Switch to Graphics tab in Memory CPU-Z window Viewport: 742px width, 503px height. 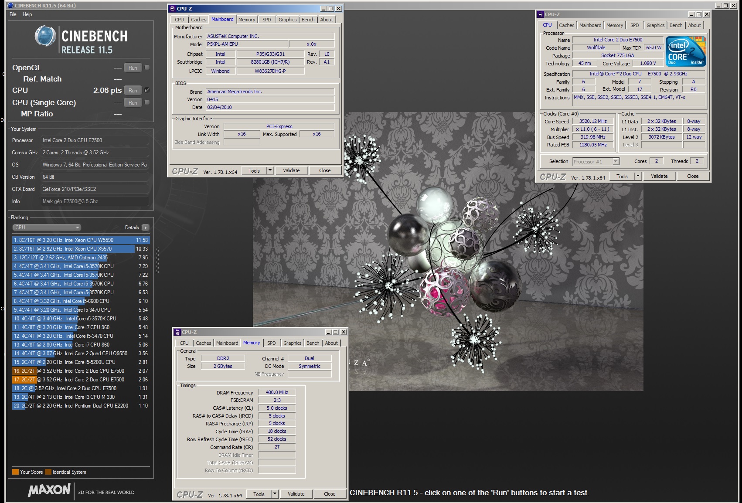click(292, 343)
